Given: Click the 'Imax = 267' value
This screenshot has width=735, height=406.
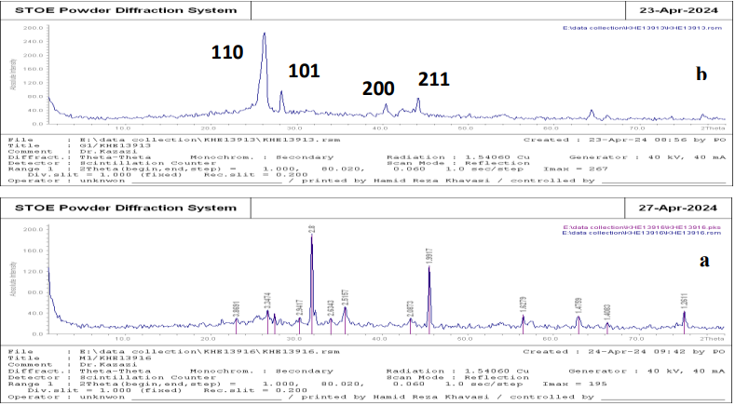Looking at the screenshot, I should [575, 169].
